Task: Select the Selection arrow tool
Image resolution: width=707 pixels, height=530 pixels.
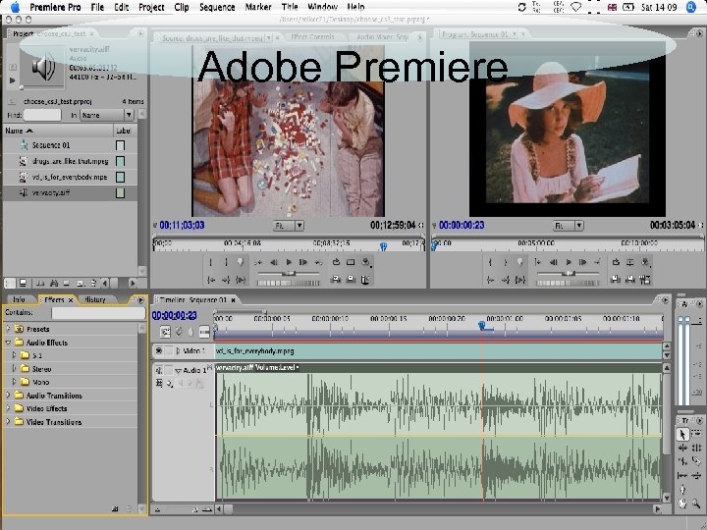Action: [682, 435]
